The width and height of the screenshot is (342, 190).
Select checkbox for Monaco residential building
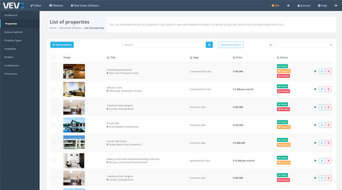[x=53, y=161]
